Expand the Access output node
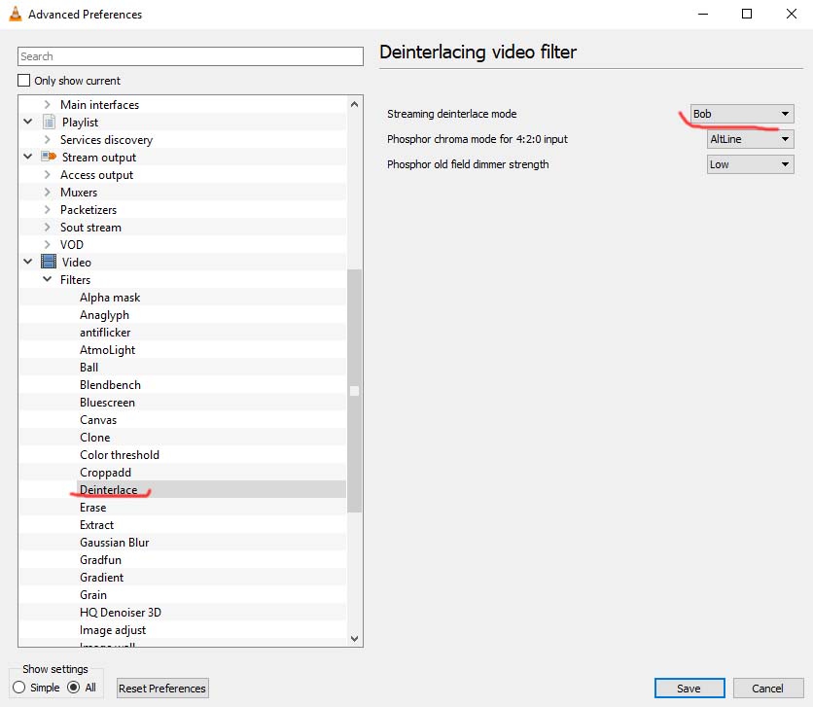 pyautogui.click(x=48, y=174)
